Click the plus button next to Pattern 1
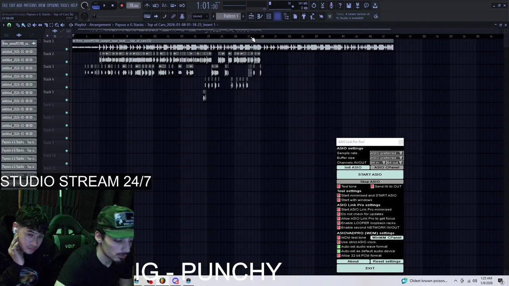Screen dimensions: 509x286 [243, 16]
